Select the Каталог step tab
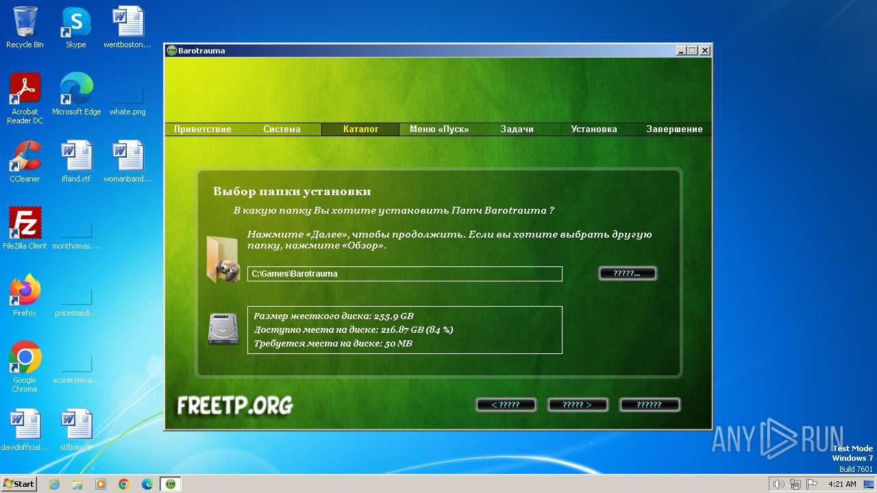 [360, 129]
